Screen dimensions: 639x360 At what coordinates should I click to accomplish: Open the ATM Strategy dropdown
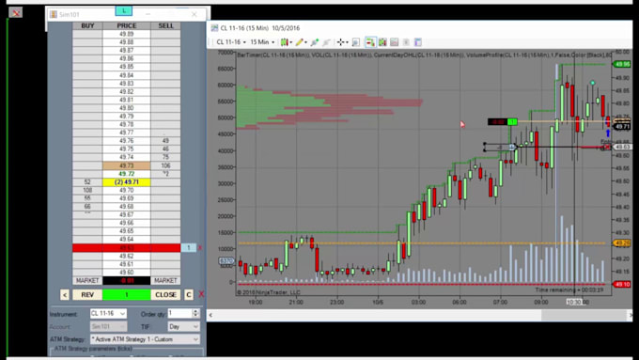[145, 339]
